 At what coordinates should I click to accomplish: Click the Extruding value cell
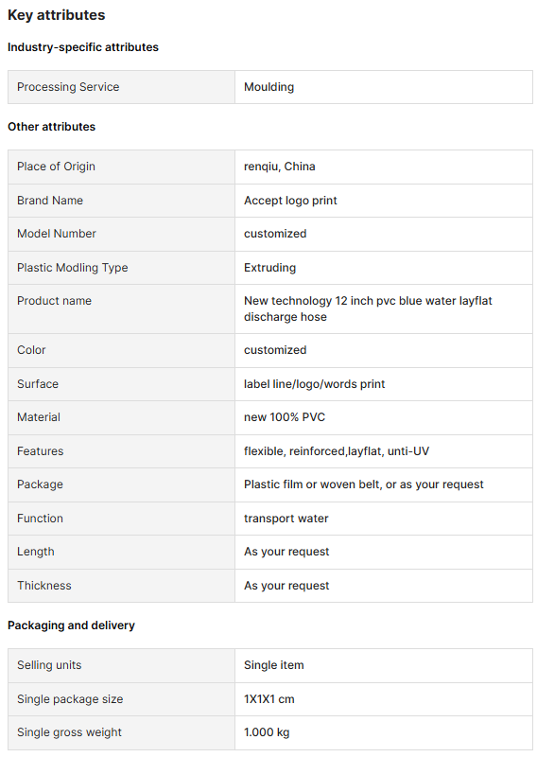384,268
